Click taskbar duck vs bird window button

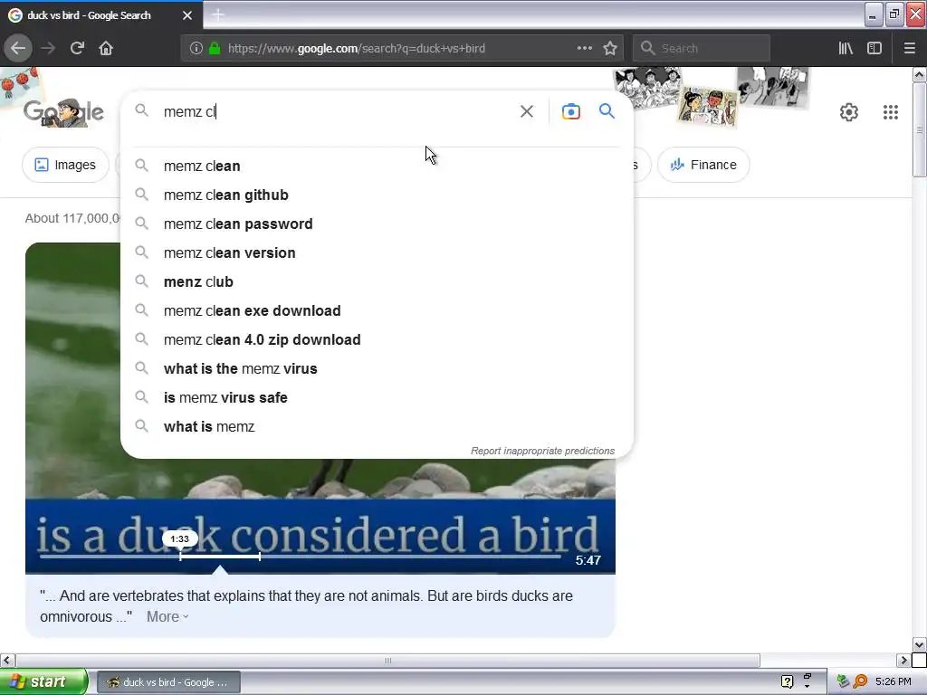[168, 682]
